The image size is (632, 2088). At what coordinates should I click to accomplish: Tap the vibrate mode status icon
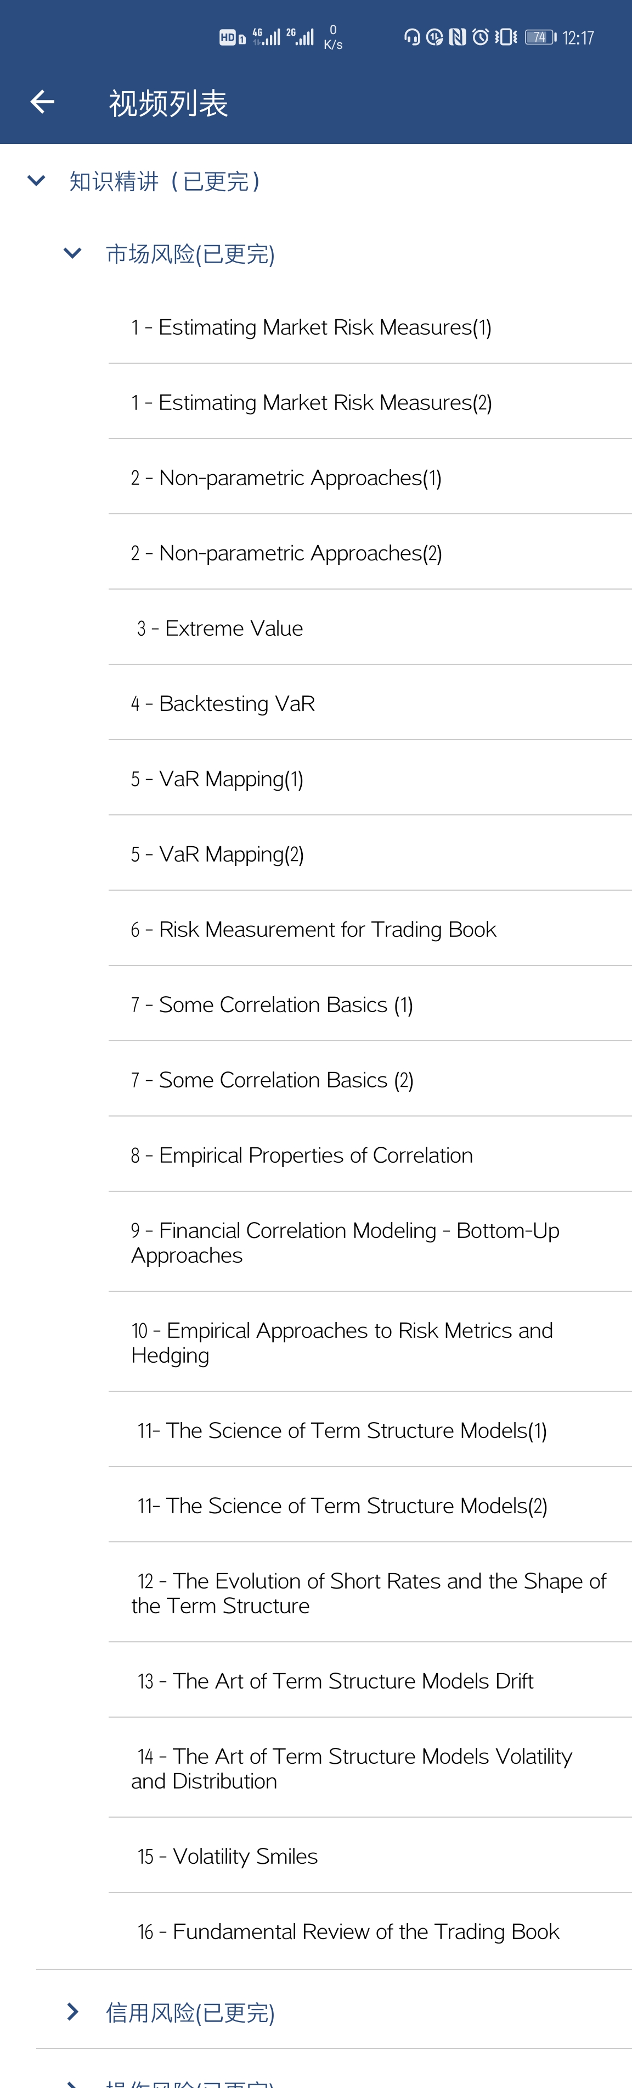coord(506,37)
